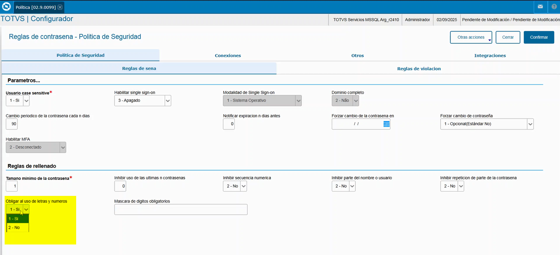This screenshot has width=560, height=255.
Task: Click the Parametros... section heading
Action: coord(24,80)
